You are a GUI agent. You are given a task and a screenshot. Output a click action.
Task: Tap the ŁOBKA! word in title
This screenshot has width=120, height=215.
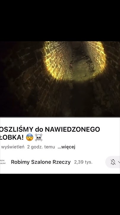point(12,137)
